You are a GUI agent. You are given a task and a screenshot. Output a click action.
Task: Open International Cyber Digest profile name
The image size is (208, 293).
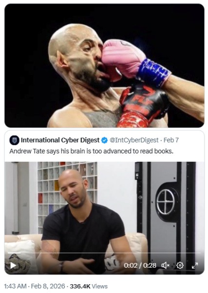60,140
